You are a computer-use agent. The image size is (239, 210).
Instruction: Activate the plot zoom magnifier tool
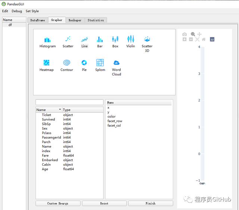tap(193, 34)
